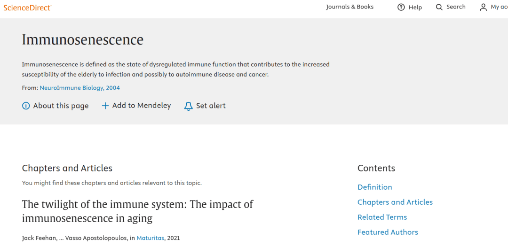Click the About this page text
The height and width of the screenshot is (247, 508).
(61, 106)
